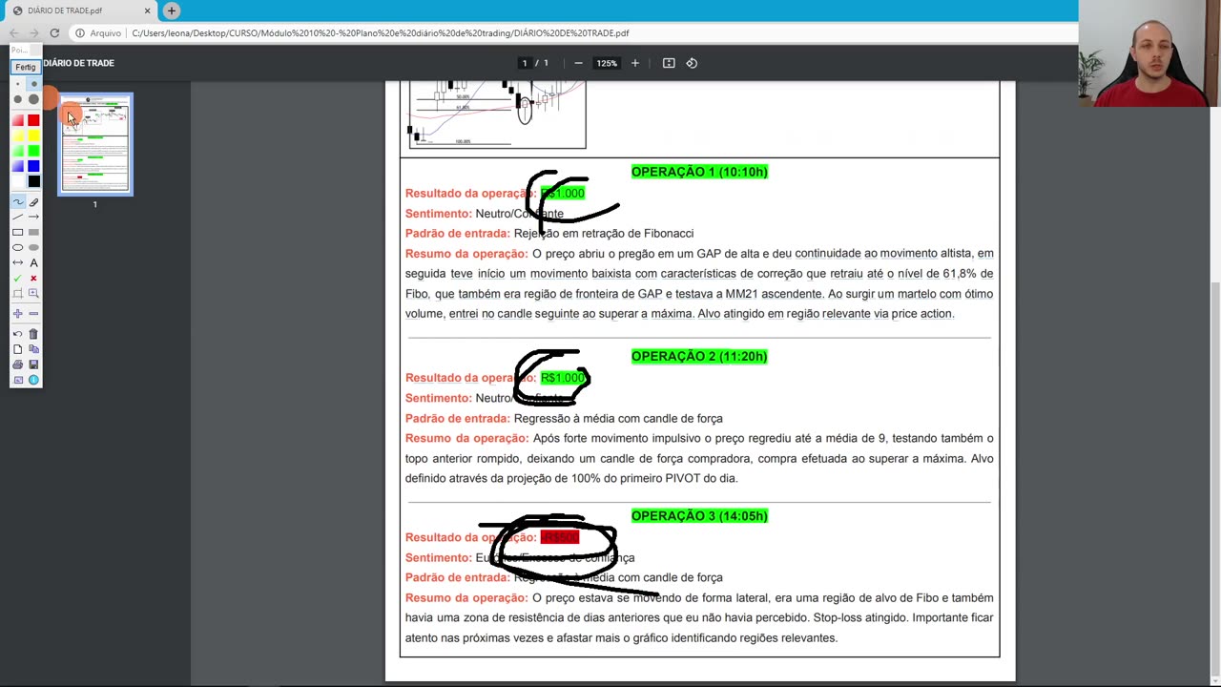This screenshot has width=1221, height=687.
Task: Select the outlined rectangle tool
Action: click(17, 232)
